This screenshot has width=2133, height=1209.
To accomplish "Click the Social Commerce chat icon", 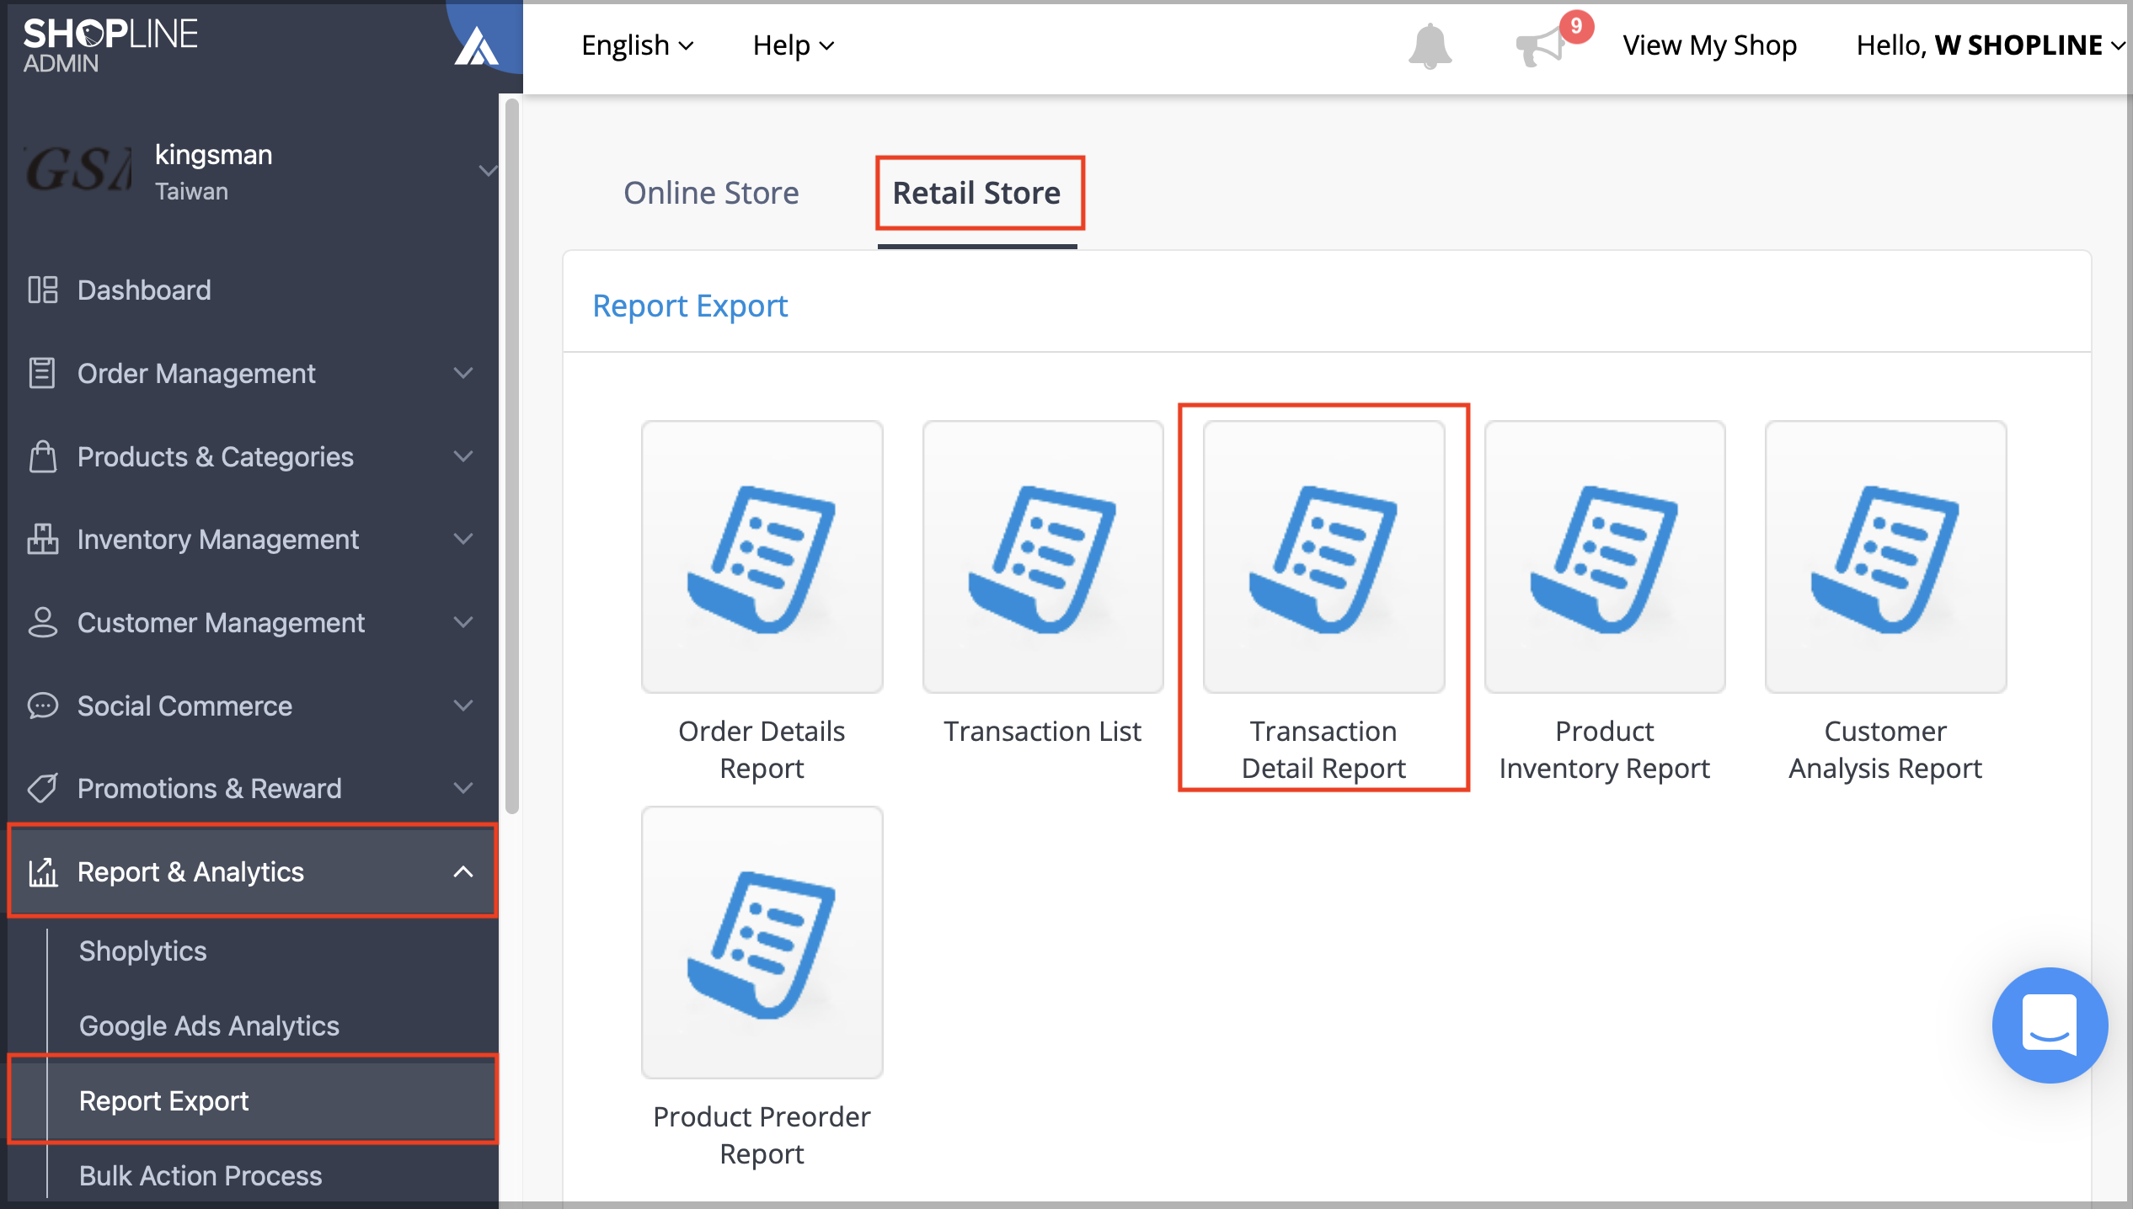I will point(43,706).
